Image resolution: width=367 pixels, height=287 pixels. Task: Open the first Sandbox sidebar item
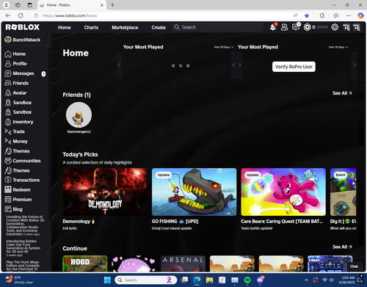point(18,103)
